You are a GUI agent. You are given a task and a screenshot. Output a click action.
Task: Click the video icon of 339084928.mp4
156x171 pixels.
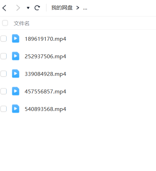(15, 73)
